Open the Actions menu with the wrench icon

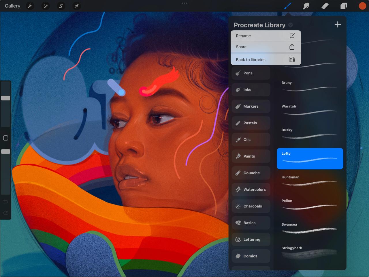pyautogui.click(x=30, y=6)
